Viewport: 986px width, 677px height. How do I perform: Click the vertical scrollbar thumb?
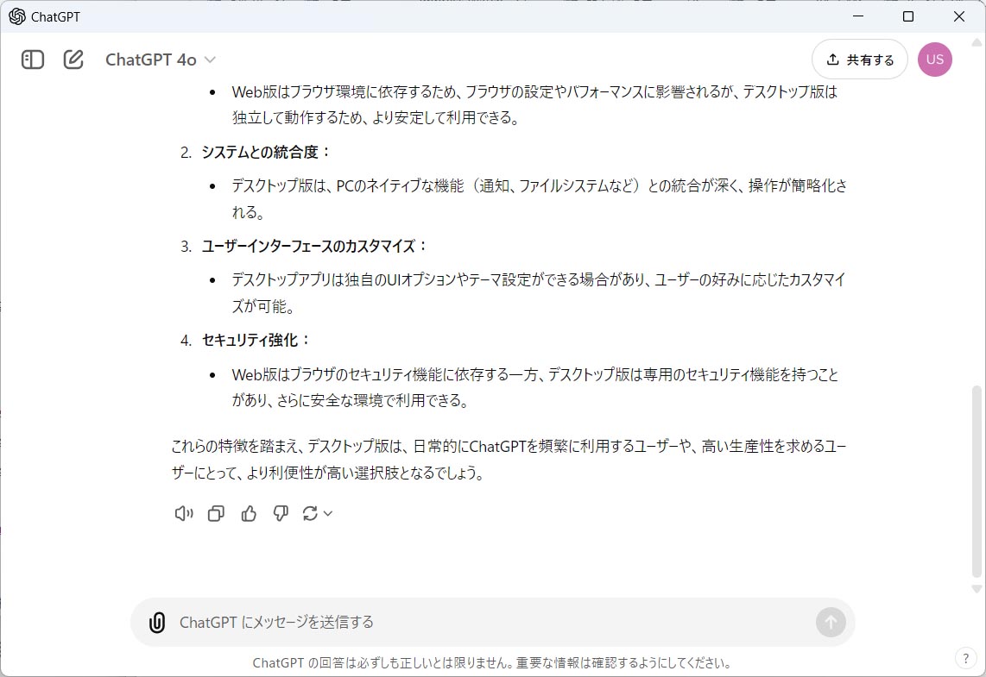point(977,482)
